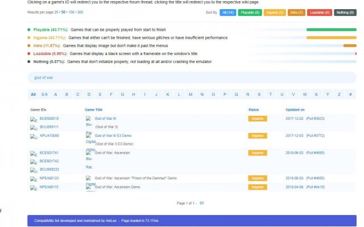Viewport: 364px width, 227px height.
Task: Select the letter A filter
Action: 56,95
